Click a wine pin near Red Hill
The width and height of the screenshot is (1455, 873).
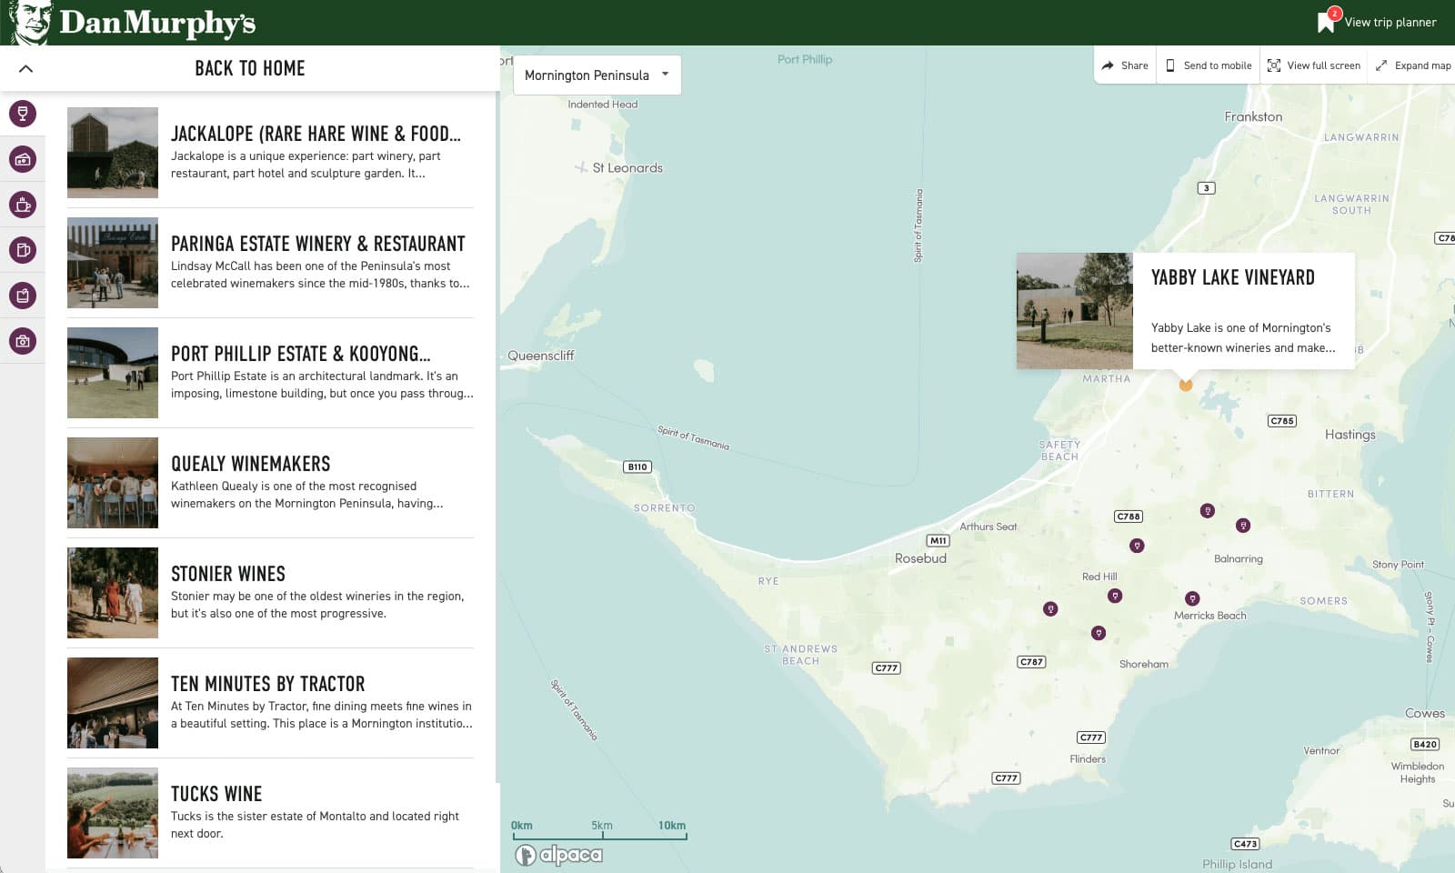tap(1115, 596)
